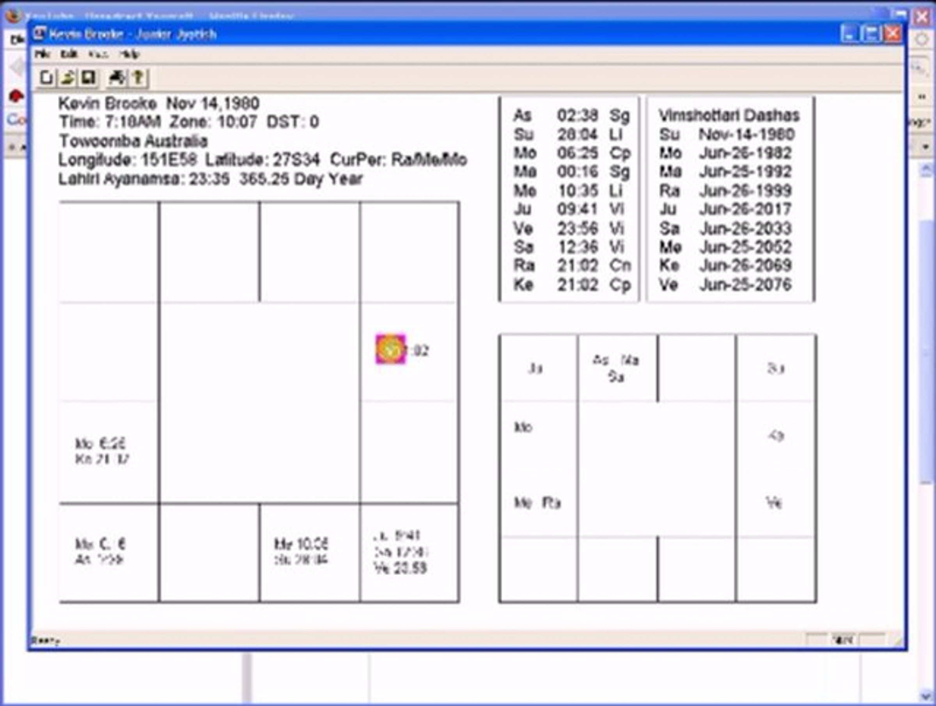Click the orange magenta Rahu symbol in chart

pos(390,349)
